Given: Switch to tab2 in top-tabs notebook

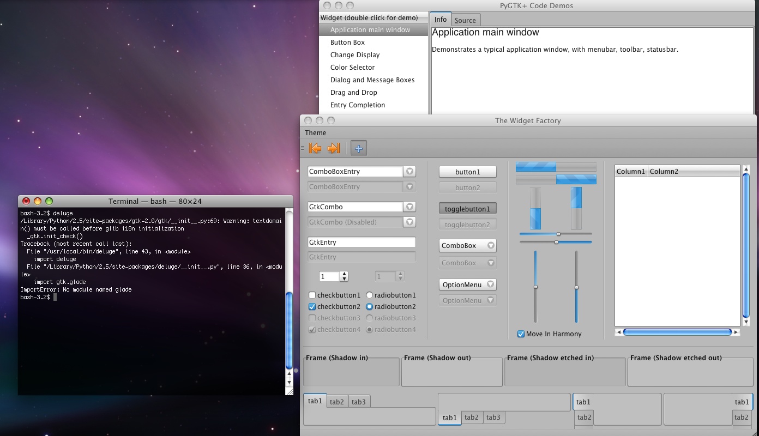Looking at the screenshot, I should 337,402.
